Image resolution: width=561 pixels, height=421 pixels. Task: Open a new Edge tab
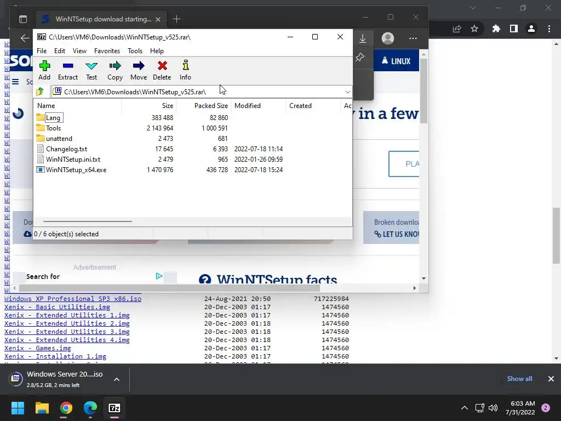coord(176,19)
